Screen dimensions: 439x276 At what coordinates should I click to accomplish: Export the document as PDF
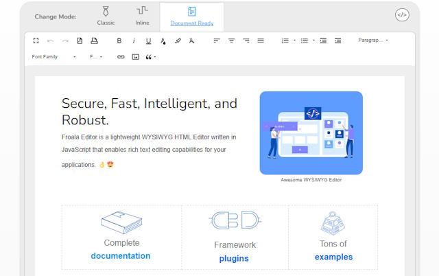pyautogui.click(x=80, y=41)
